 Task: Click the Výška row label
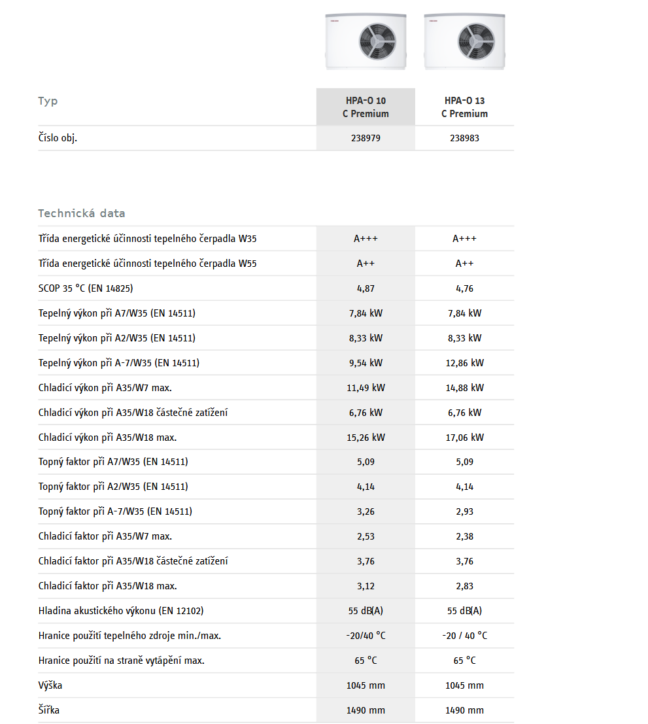50,685
